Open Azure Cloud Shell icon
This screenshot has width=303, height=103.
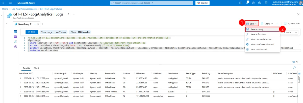pos(240,3)
